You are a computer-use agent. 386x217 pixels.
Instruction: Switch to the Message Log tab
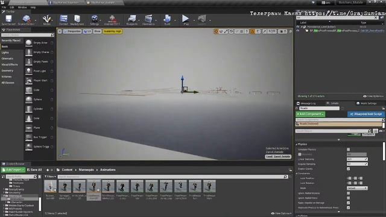pyautogui.click(x=306, y=103)
